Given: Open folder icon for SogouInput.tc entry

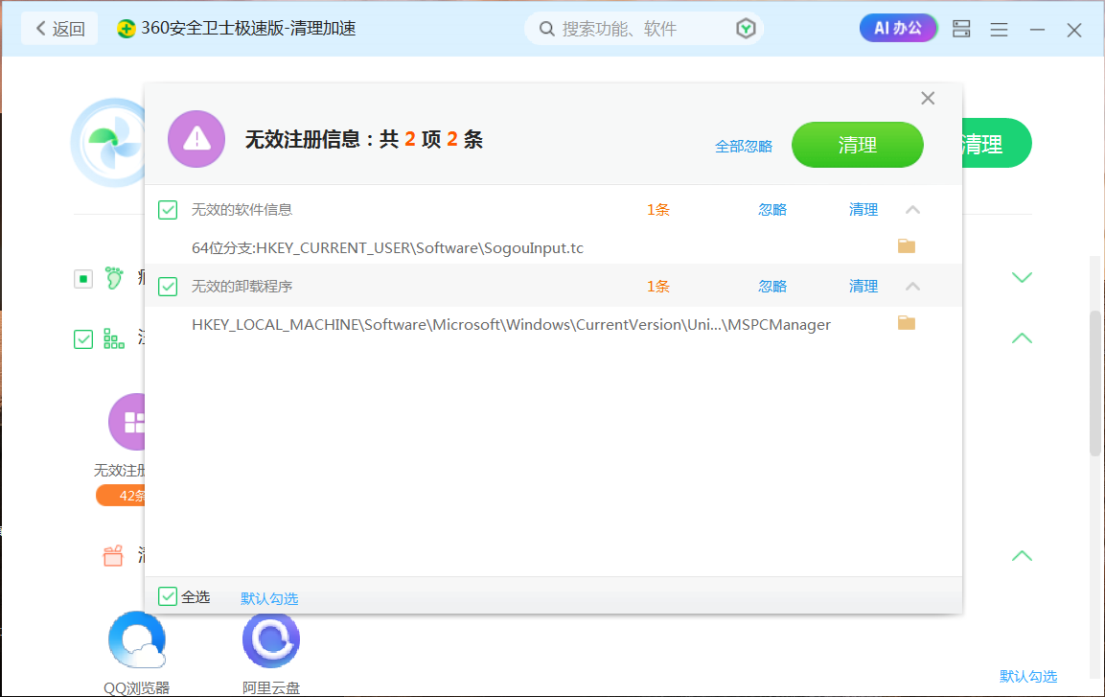Looking at the screenshot, I should (907, 246).
